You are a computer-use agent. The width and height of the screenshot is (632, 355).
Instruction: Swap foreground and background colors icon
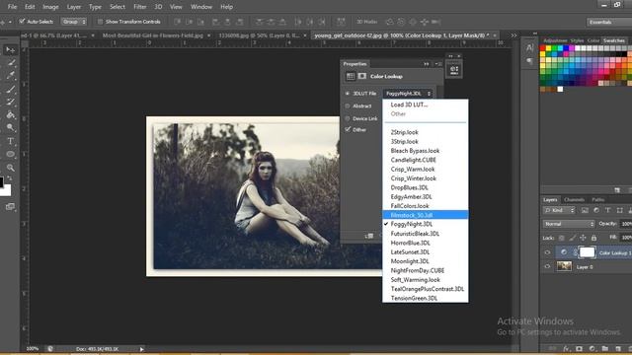(x=10, y=177)
